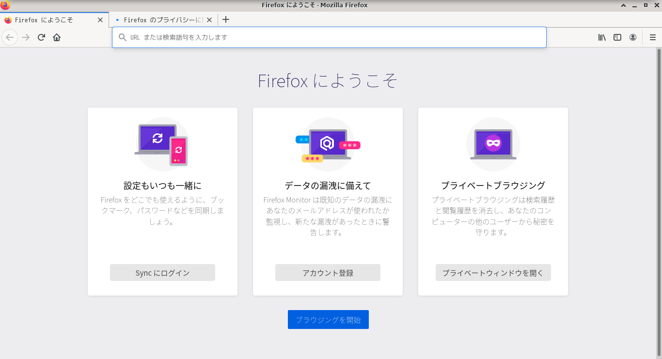Click the Firefox Monitor illustration
Screen dimensions: 662x359
pyautogui.click(x=328, y=144)
